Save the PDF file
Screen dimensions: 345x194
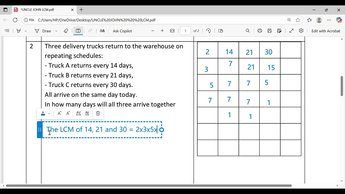(270, 31)
